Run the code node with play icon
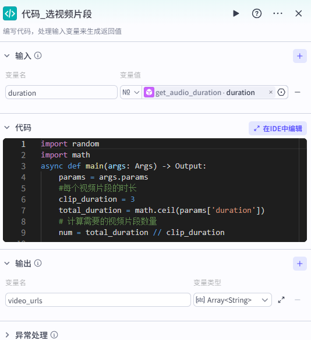This screenshot has width=311, height=340. coord(236,13)
